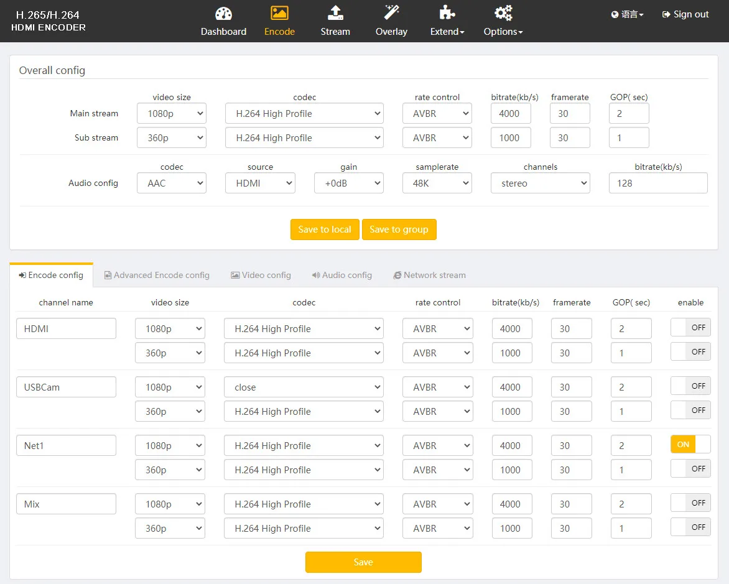Enable the Mix 360p stream toggle
Image resolution: width=729 pixels, height=584 pixels.
[690, 527]
